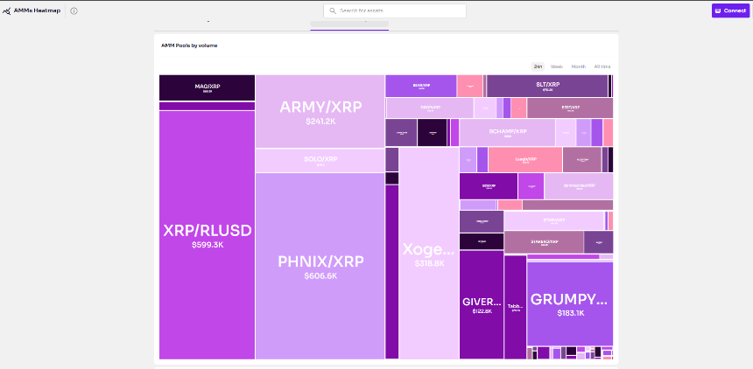Click the Connect button
Image resolution: width=753 pixels, height=369 pixels.
click(730, 10)
